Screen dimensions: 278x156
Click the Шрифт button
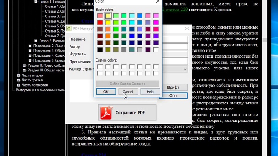[x=173, y=88]
